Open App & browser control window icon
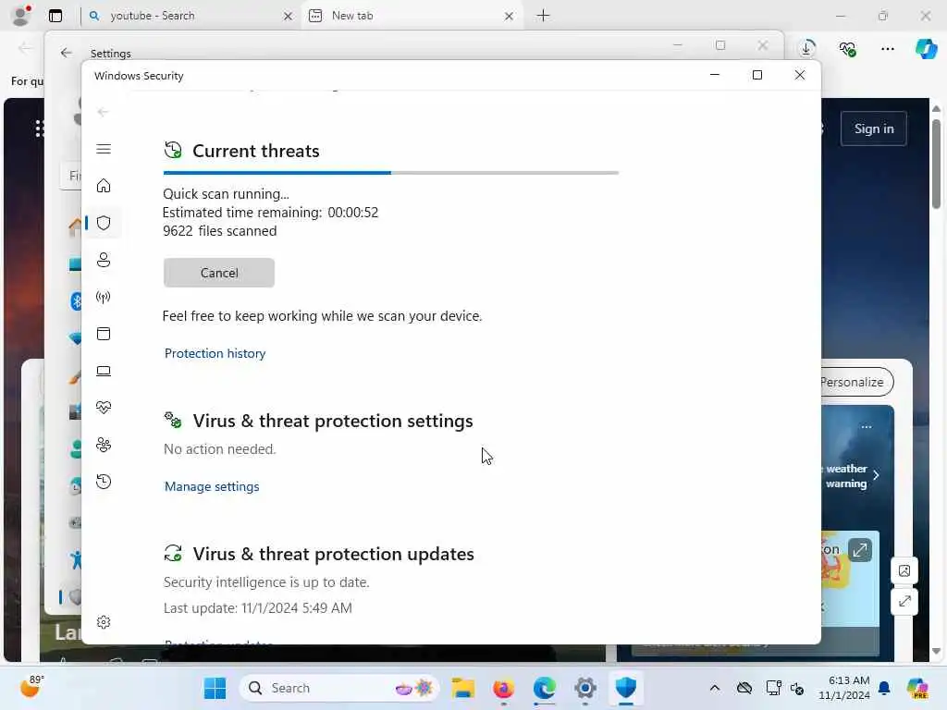Viewport: 947px width, 710px height. (104, 334)
